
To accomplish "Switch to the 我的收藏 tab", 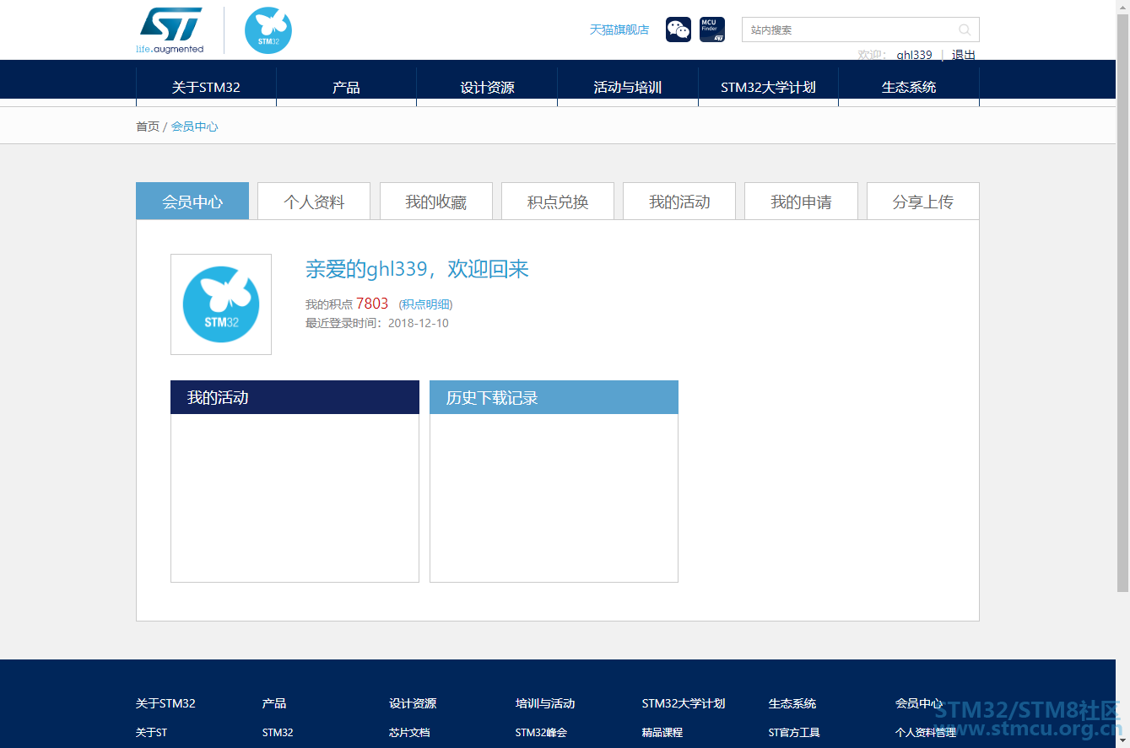I will (x=435, y=202).
